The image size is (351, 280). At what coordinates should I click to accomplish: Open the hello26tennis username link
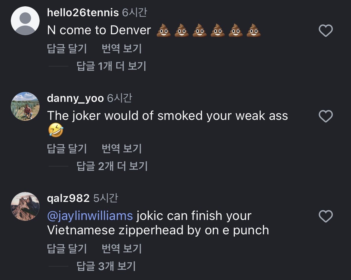pos(83,13)
